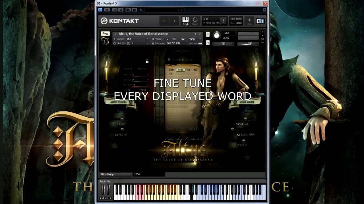Remove instrument with the X button

262,32
